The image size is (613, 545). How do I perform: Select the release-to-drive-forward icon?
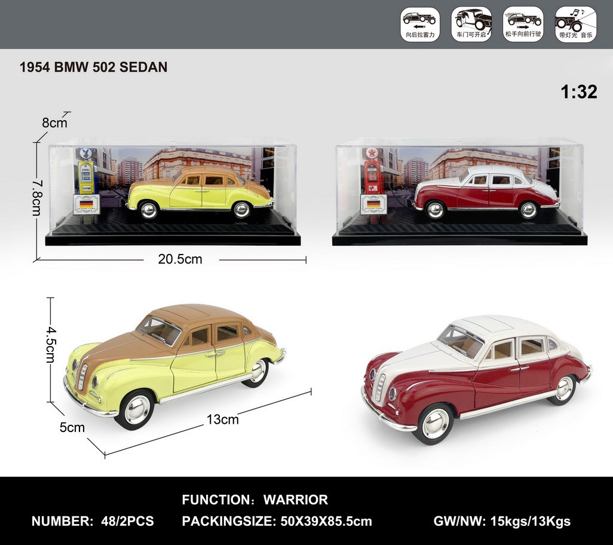click(x=523, y=25)
